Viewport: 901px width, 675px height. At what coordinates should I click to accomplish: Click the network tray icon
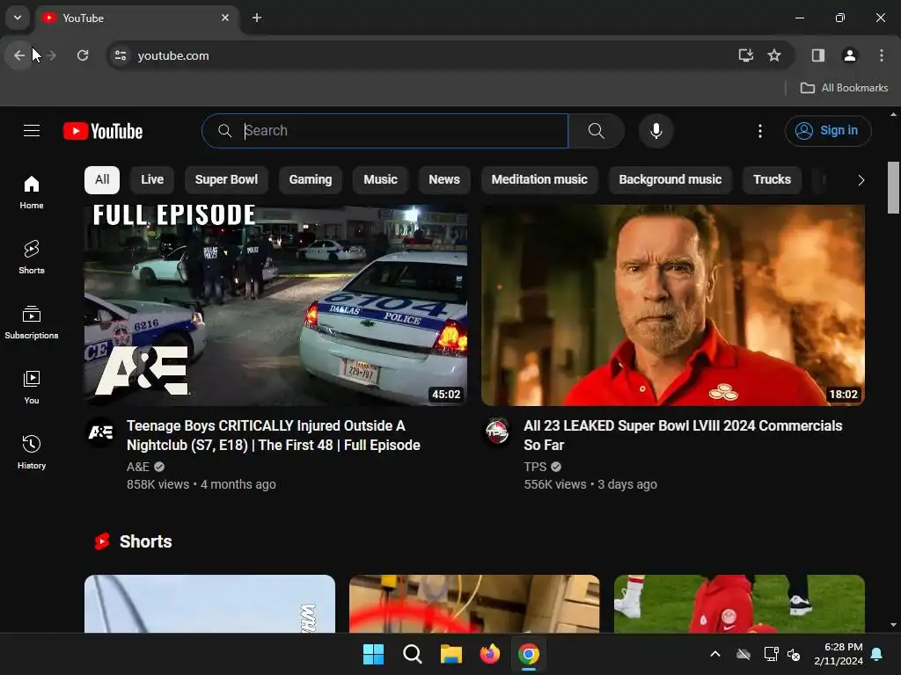coord(771,654)
